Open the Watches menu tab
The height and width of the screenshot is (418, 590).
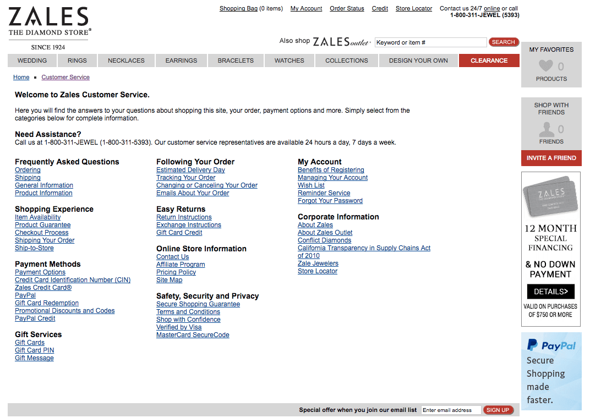click(x=289, y=61)
